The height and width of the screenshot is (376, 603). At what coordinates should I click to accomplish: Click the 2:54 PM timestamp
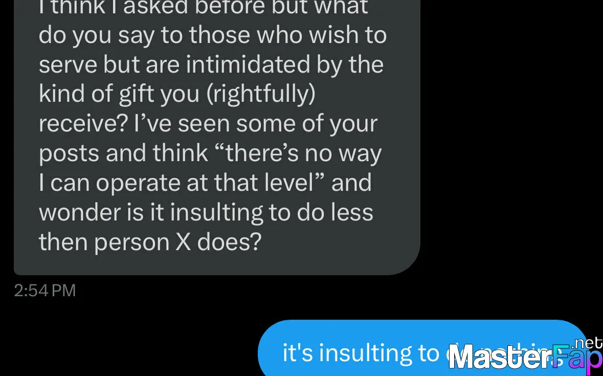tap(45, 291)
